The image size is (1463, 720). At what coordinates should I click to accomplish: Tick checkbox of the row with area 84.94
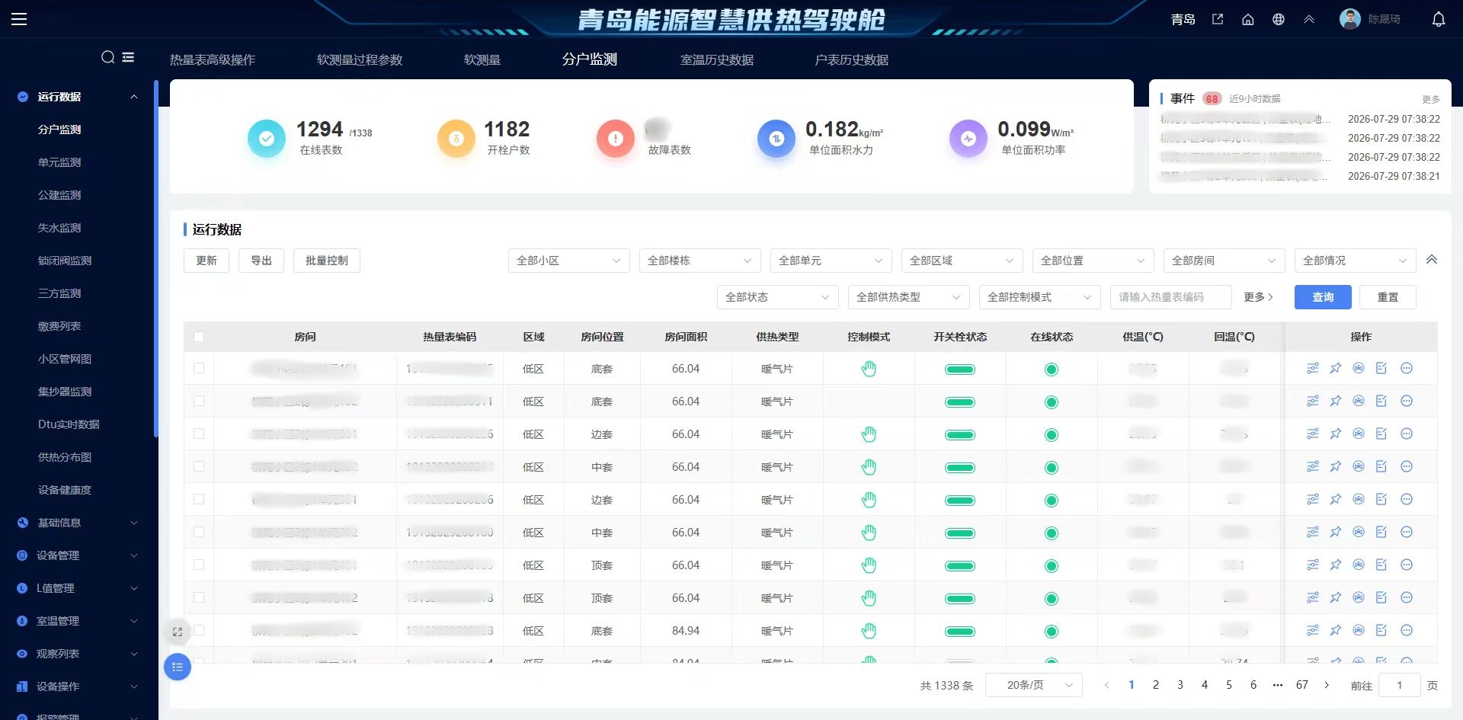click(199, 630)
